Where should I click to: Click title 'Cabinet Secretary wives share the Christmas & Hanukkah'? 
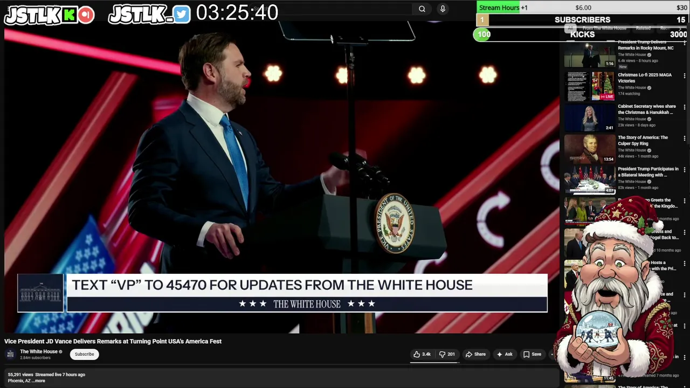647,109
